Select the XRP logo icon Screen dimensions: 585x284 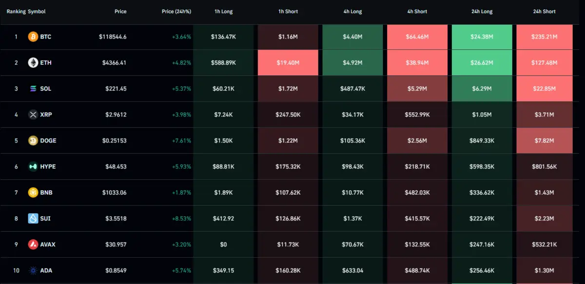click(33, 114)
